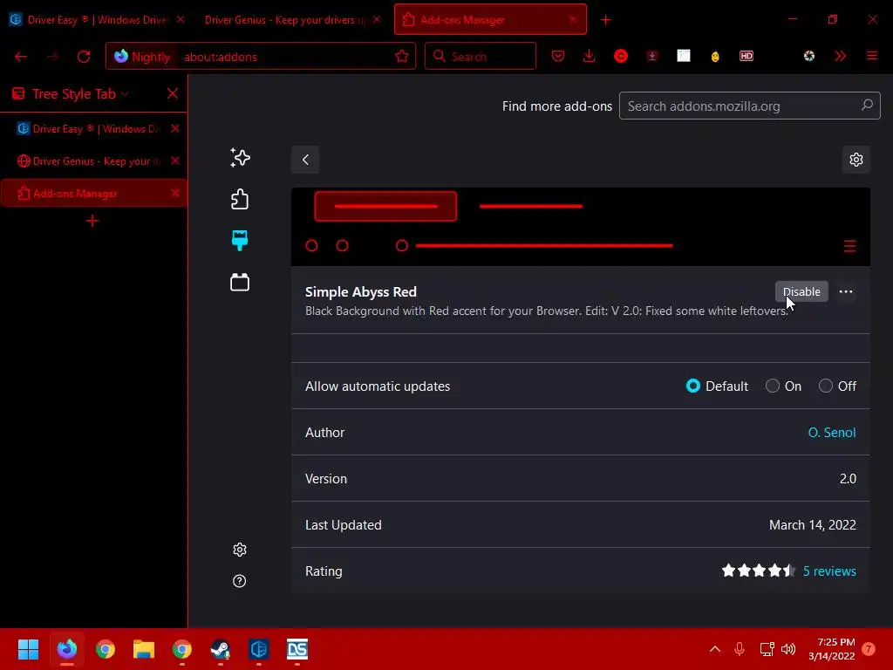Click the round aperture extension icon
The height and width of the screenshot is (670, 893).
coord(808,56)
